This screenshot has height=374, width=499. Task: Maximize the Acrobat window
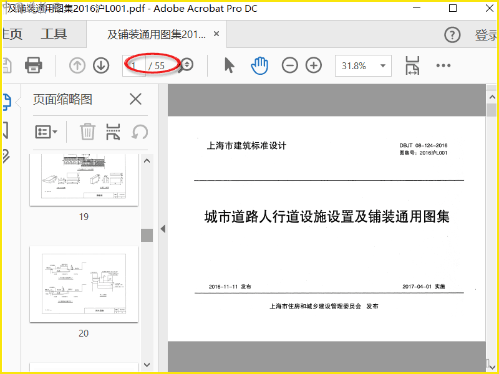453,8
